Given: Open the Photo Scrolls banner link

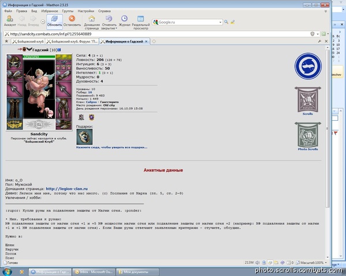Looking at the screenshot, I should (307, 136).
